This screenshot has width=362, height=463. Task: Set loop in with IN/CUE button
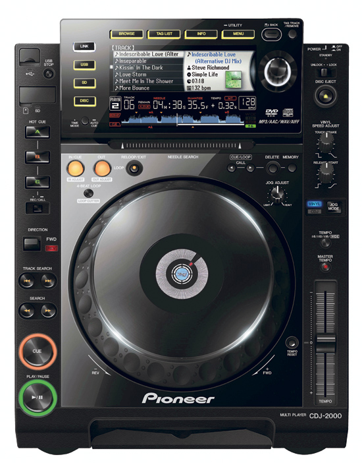[76, 168]
